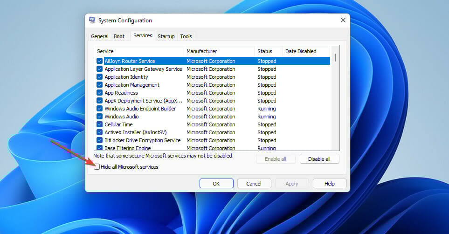Click the System Configuration title bar icon

pos(92,20)
